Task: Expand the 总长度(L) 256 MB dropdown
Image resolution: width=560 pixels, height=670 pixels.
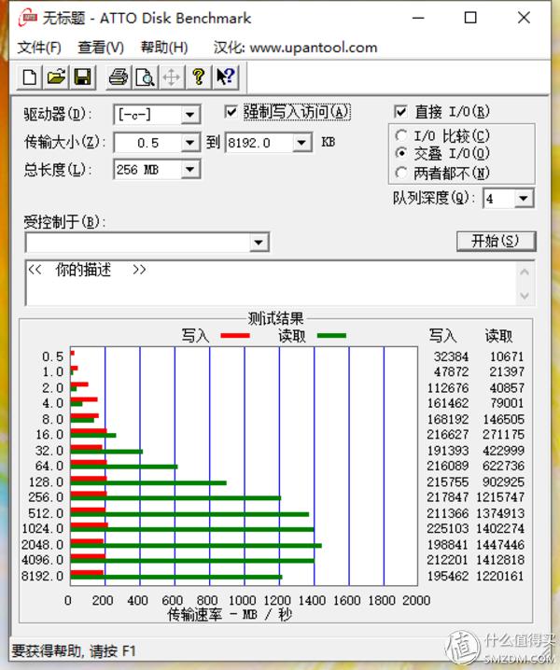Action: 189,170
